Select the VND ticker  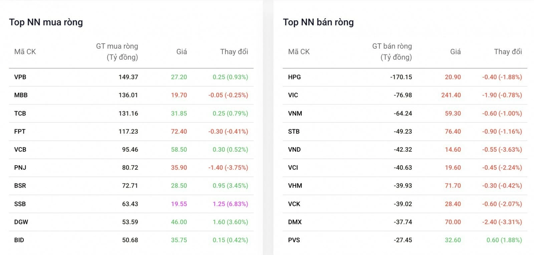click(294, 149)
